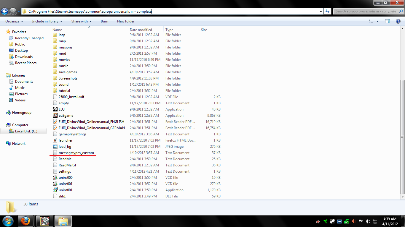Go to Desktop in the navigation pane
This screenshot has width=405, height=227.
pyautogui.click(x=21, y=51)
